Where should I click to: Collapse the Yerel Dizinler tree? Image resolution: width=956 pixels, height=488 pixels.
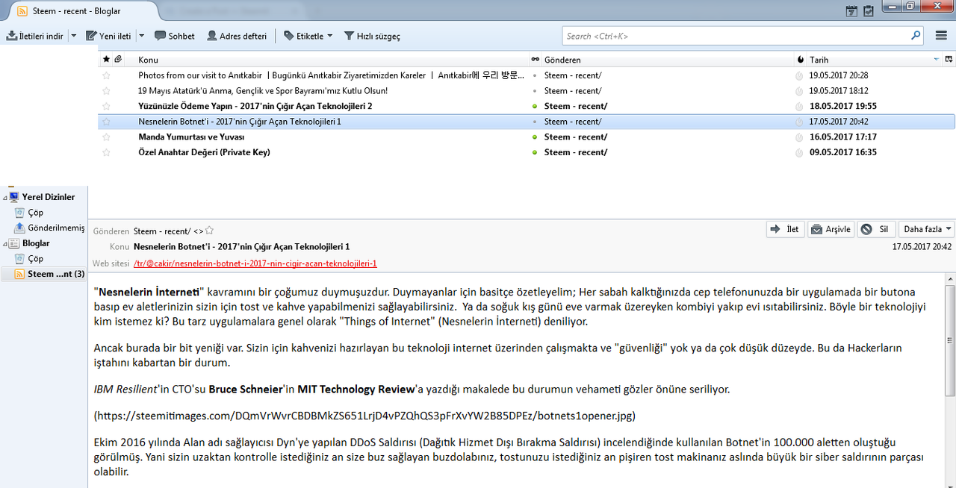4,198
